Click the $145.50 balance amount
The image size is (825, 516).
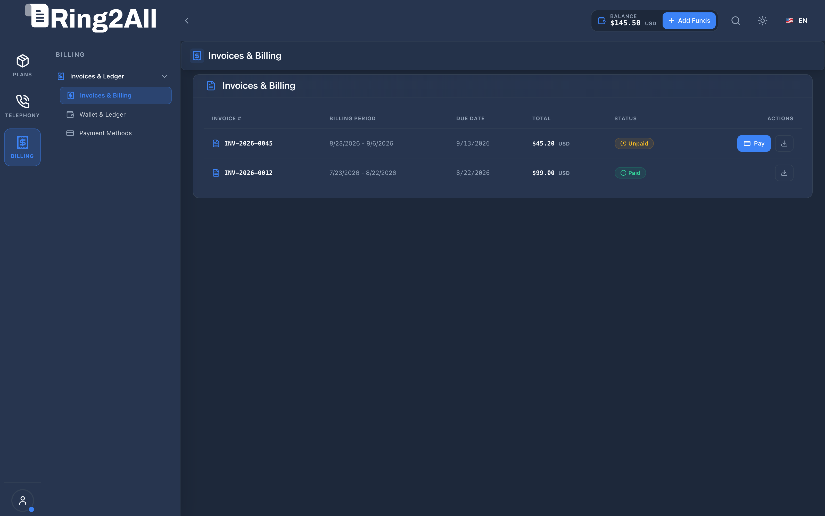[625, 23]
